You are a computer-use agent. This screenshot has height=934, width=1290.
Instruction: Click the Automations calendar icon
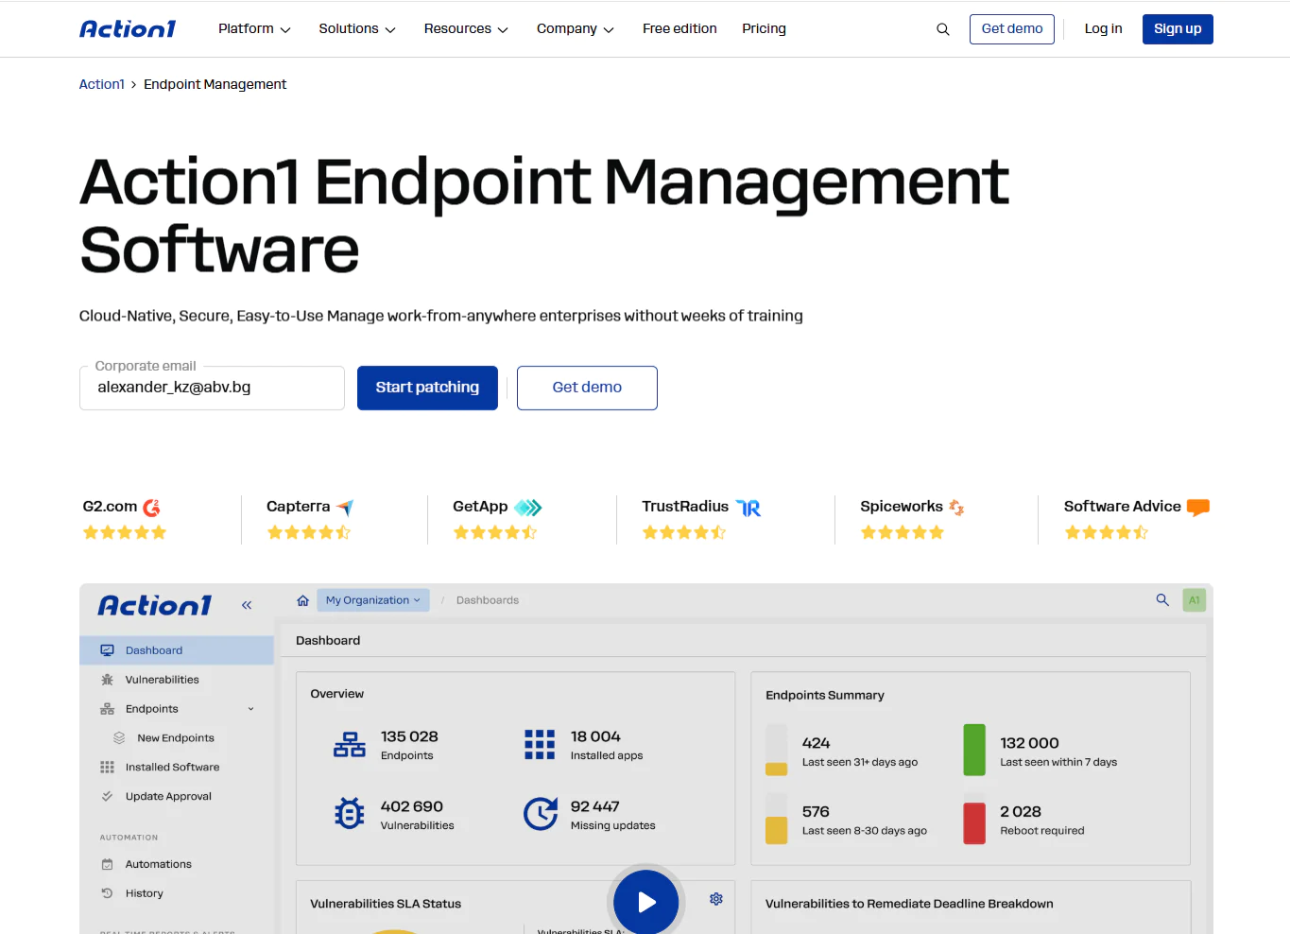point(107,864)
